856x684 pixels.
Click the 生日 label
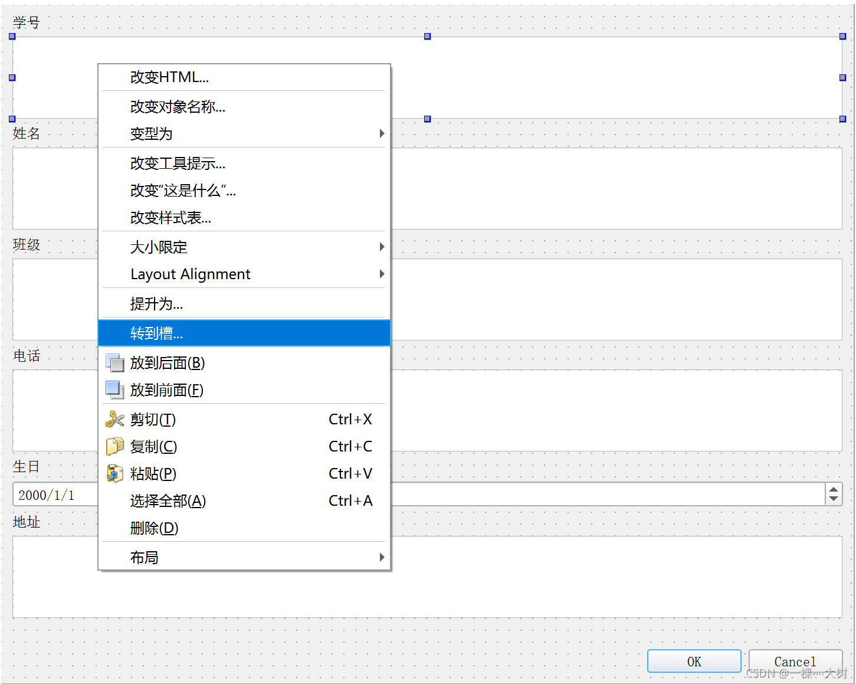pos(27,466)
